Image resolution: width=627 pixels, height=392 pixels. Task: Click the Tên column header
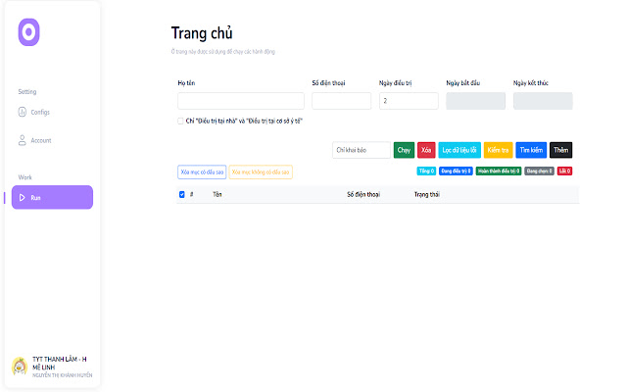click(x=217, y=194)
